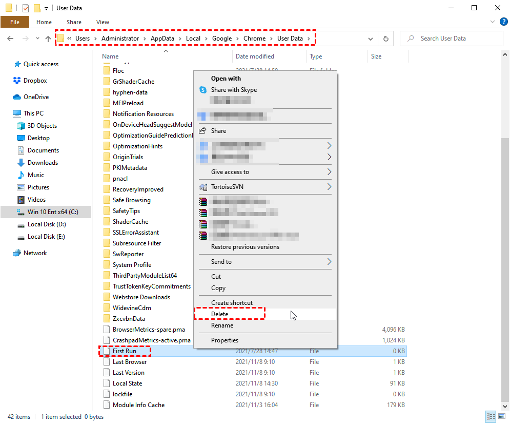This screenshot has height=423, width=510.
Task: Expand the Give access to submenu
Action: pos(265,172)
